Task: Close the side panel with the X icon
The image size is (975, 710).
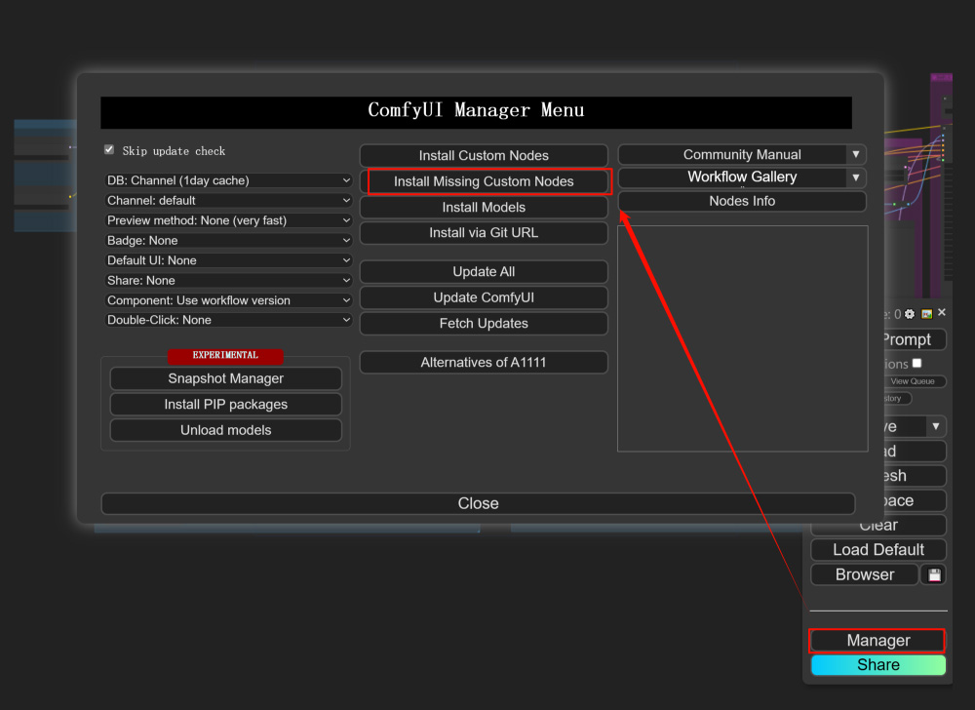Action: pos(942,312)
